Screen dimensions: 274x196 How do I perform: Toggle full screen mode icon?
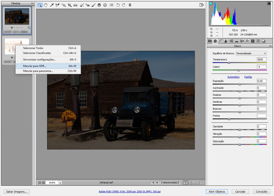202,5
